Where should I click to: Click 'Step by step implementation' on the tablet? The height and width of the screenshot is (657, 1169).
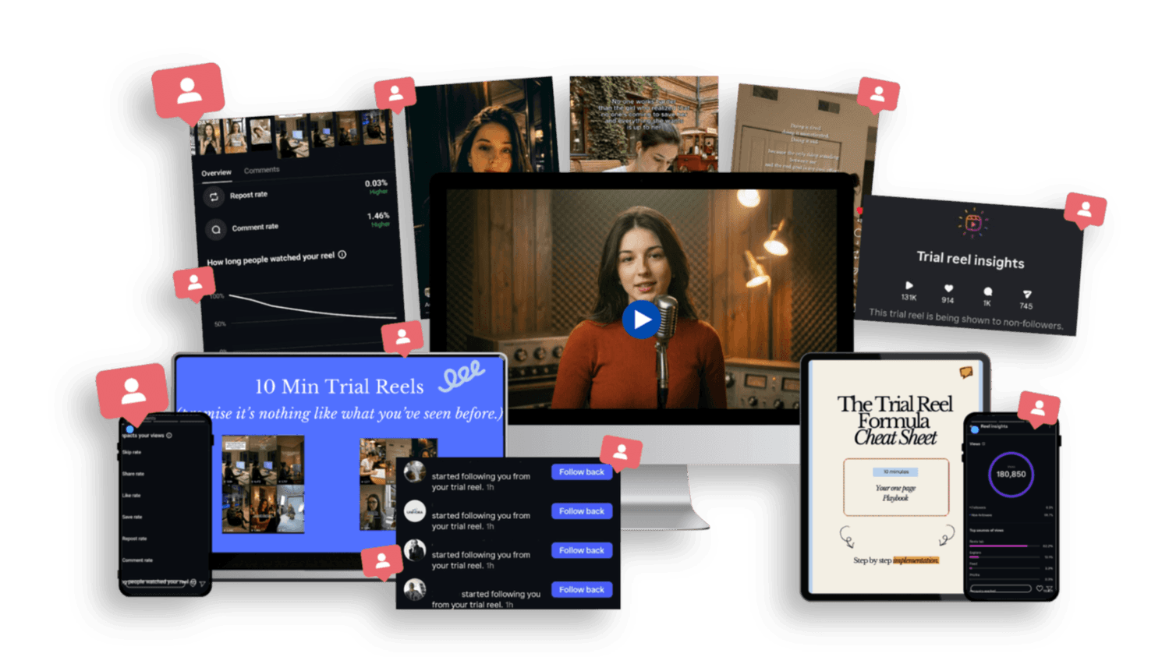tap(896, 560)
